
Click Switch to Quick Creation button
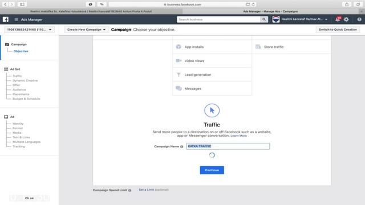(338, 30)
